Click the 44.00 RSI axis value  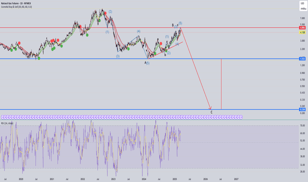tap(302, 149)
